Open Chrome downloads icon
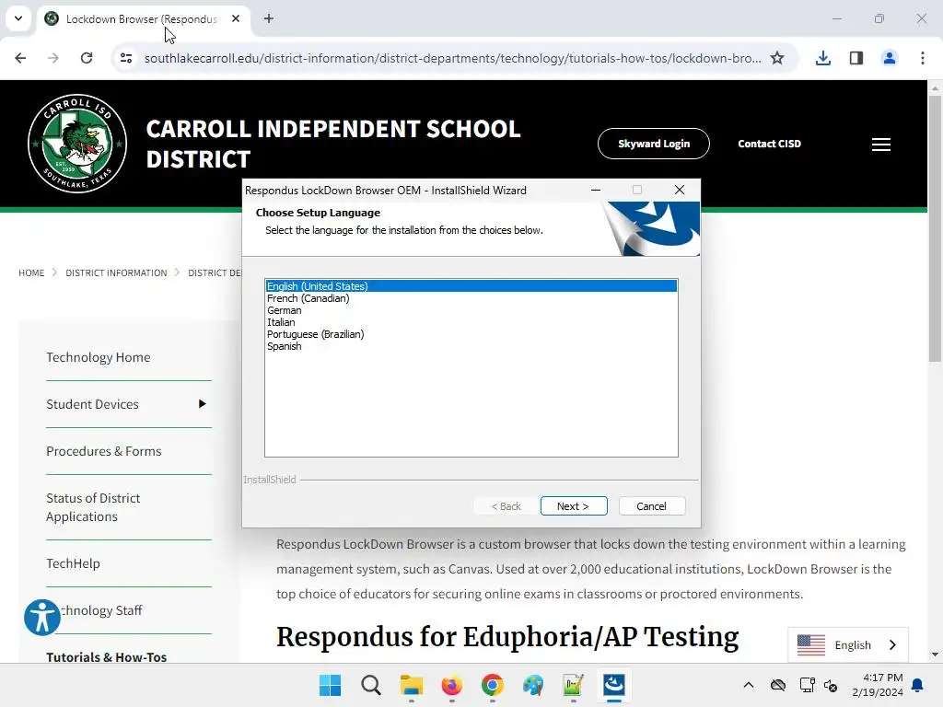 coord(822,58)
